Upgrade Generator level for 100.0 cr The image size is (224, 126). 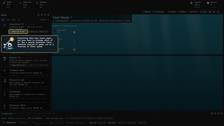pos(39,32)
